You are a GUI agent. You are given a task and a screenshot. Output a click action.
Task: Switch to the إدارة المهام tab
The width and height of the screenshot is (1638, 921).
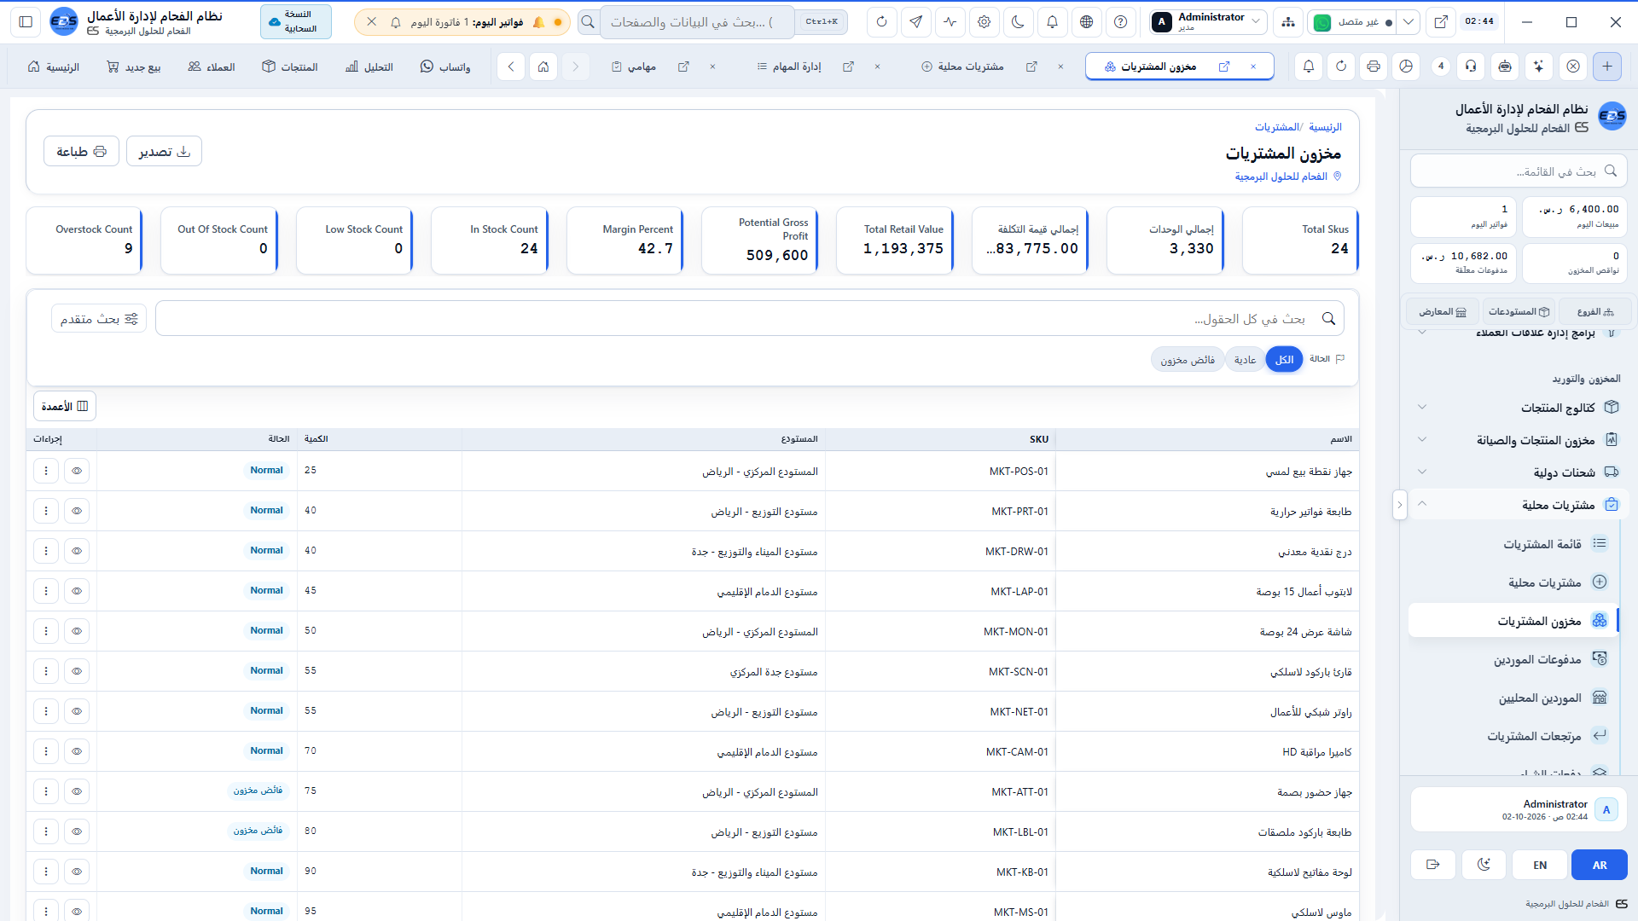click(x=789, y=67)
